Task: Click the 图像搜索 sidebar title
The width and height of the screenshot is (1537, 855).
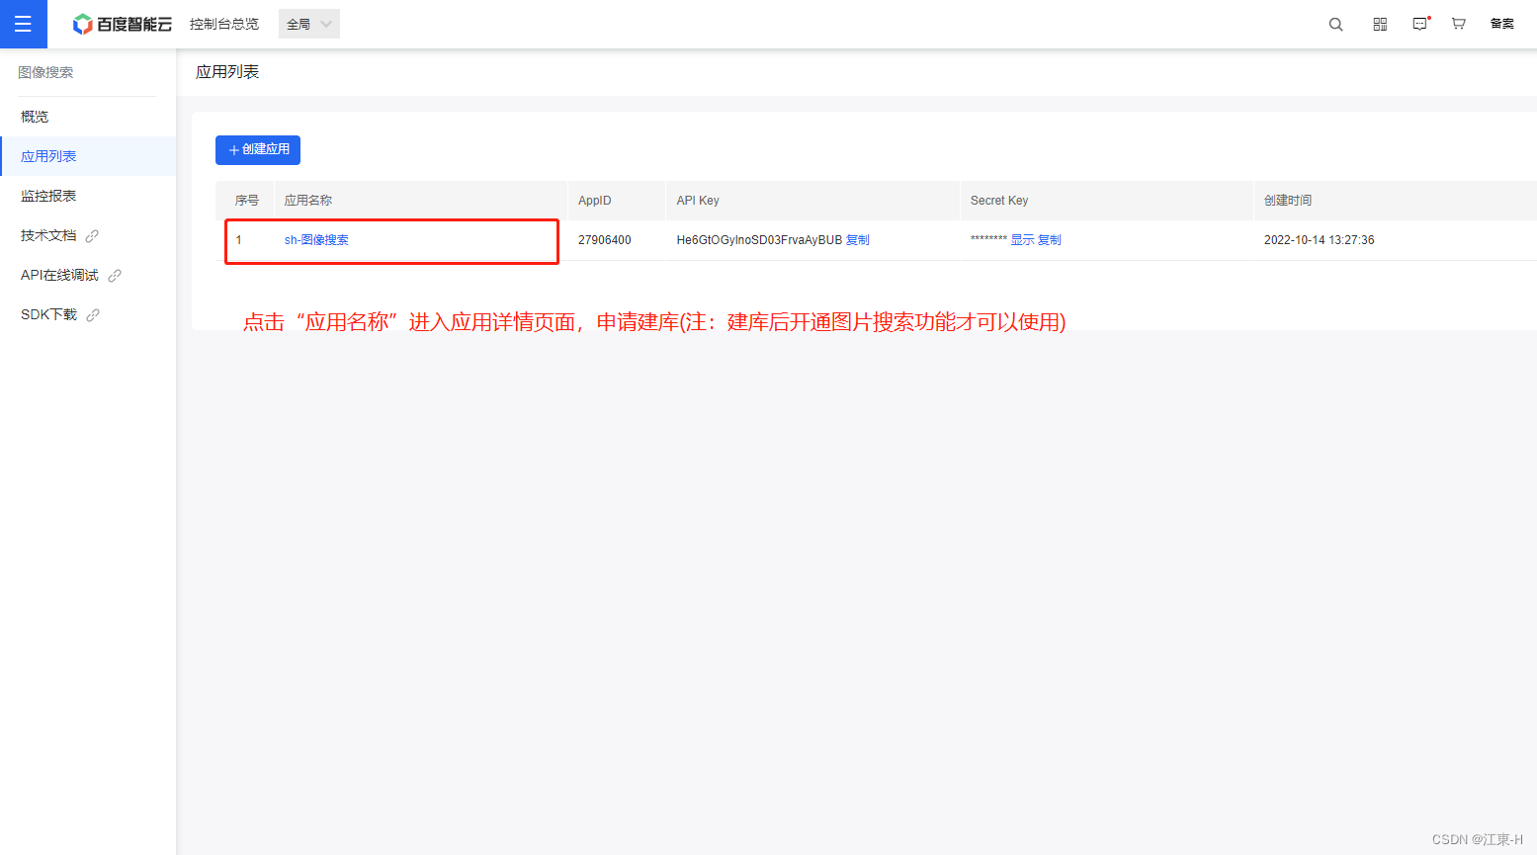Action: (x=45, y=72)
